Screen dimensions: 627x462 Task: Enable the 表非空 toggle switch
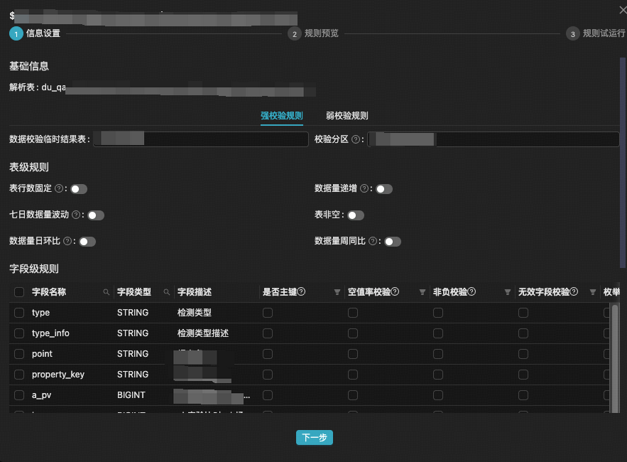(x=356, y=215)
